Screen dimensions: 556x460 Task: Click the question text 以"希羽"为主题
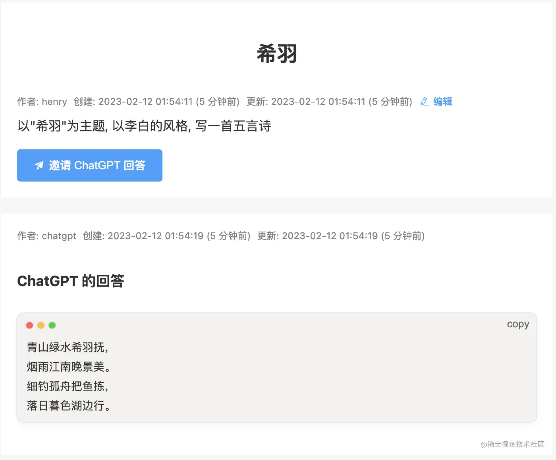tap(62, 126)
